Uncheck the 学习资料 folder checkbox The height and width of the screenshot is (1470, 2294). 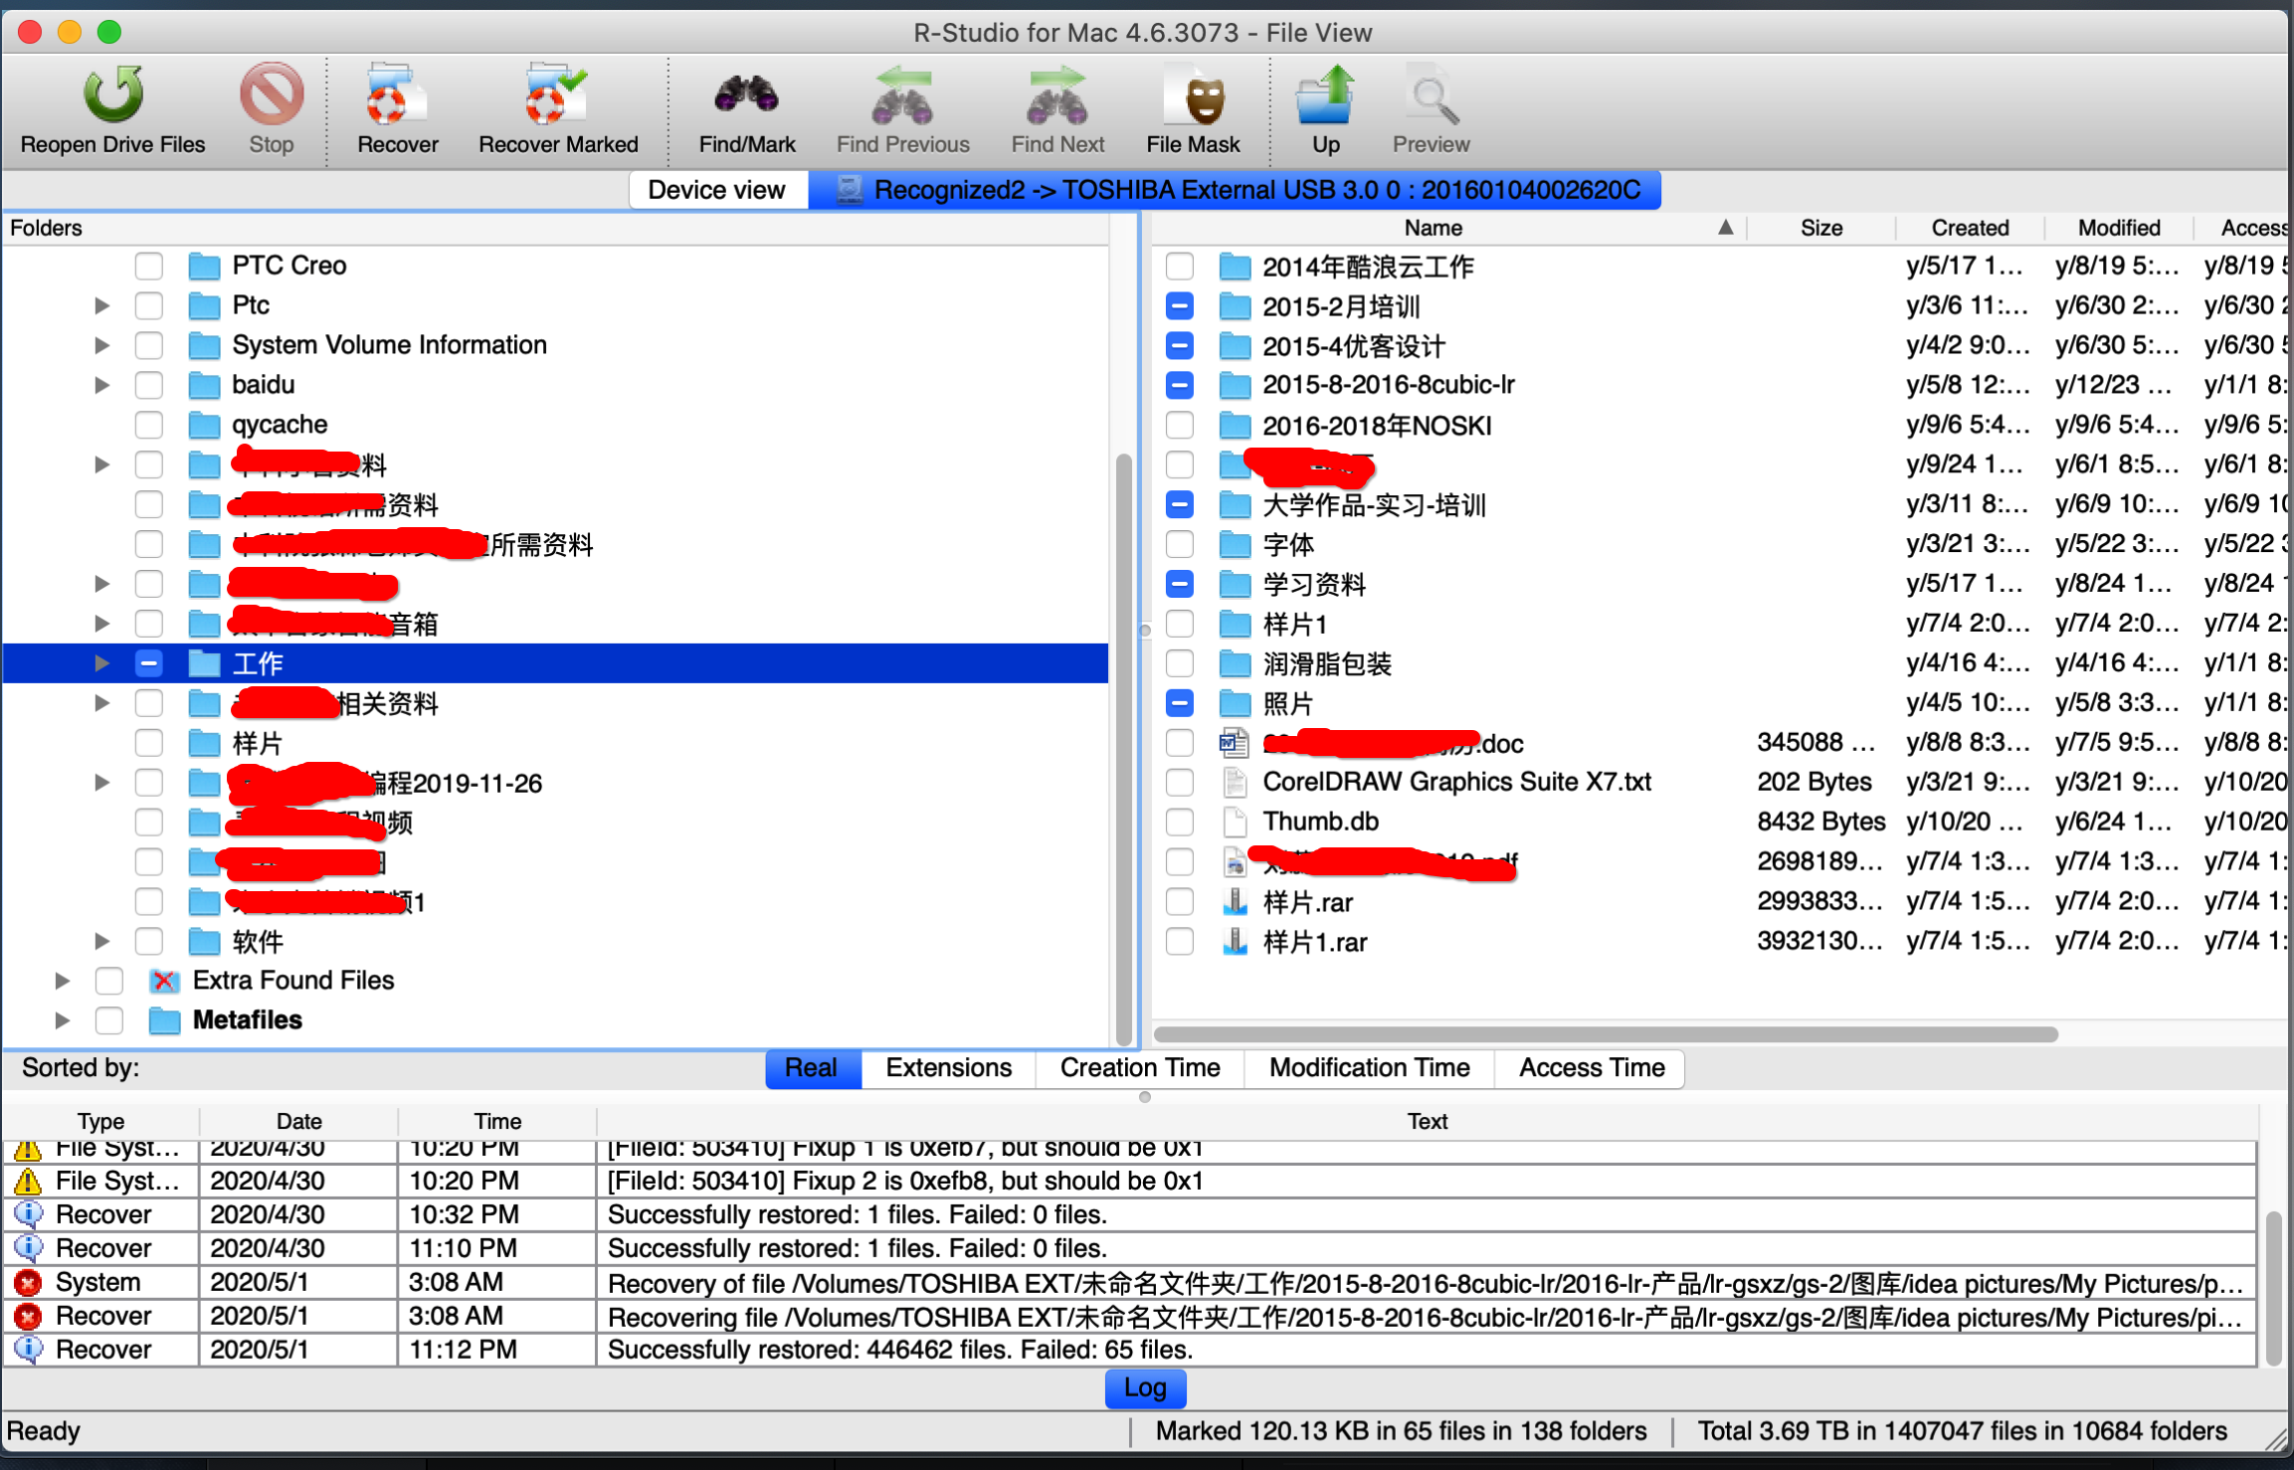(1179, 584)
